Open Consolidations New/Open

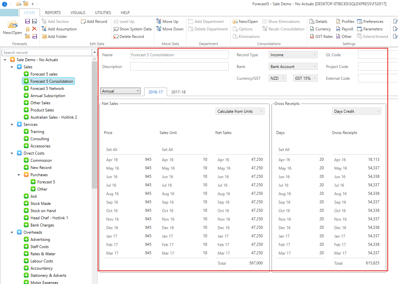tap(245, 22)
